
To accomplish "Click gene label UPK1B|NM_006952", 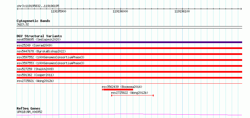I will point(29,112).
